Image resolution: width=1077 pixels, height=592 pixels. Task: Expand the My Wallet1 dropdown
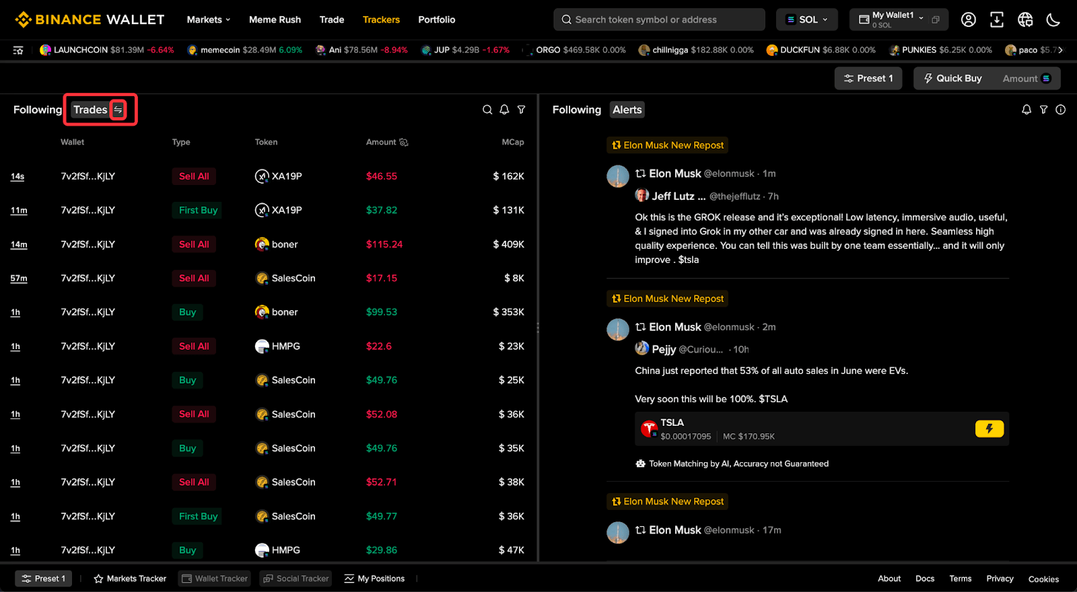[x=899, y=20]
